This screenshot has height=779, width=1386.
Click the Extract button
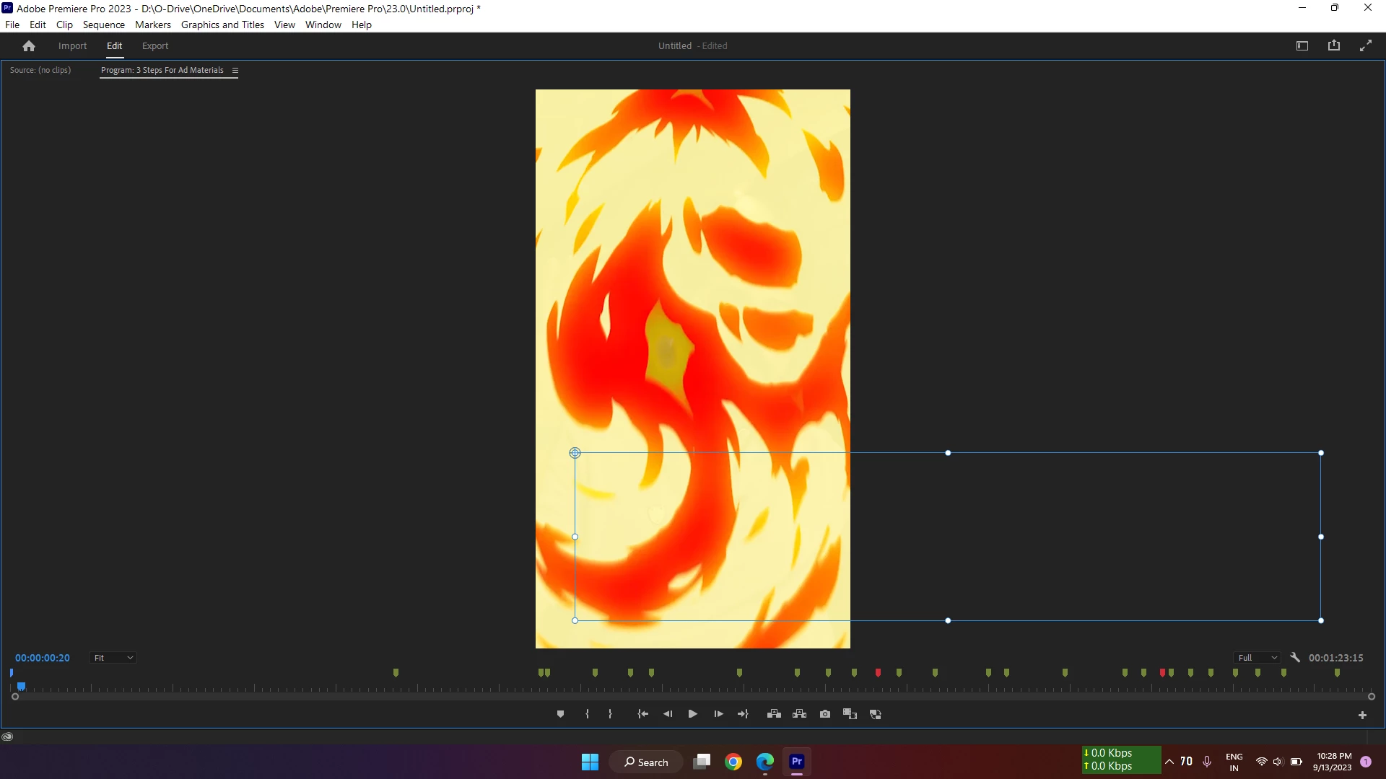click(799, 714)
